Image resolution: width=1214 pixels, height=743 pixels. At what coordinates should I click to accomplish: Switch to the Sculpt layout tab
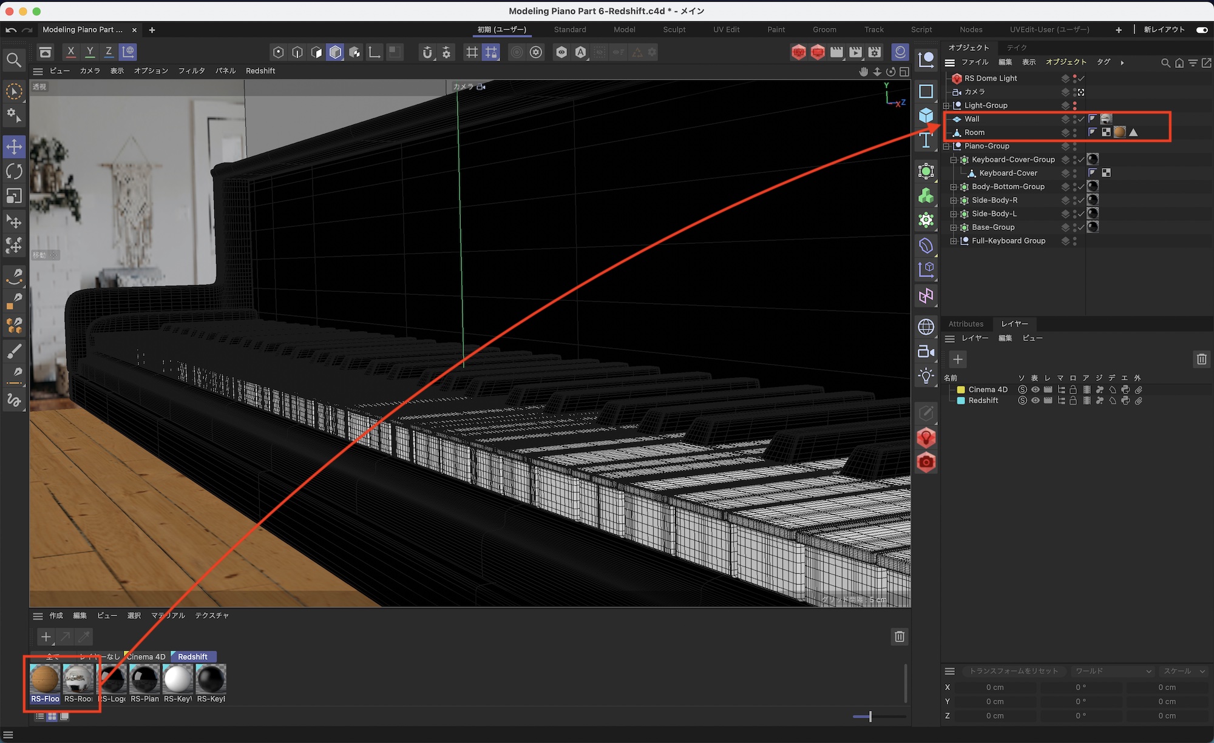point(674,30)
